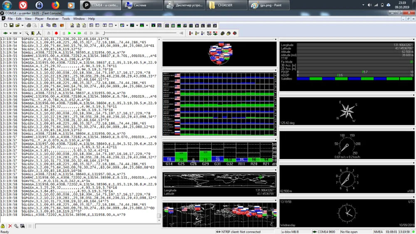Switch to the CH341SER taskbar window

coord(227,5)
